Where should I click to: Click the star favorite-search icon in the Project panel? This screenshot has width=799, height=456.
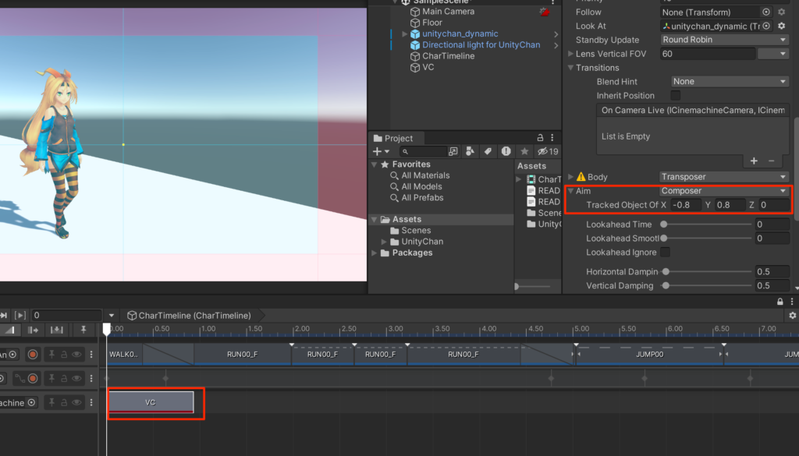tap(524, 151)
